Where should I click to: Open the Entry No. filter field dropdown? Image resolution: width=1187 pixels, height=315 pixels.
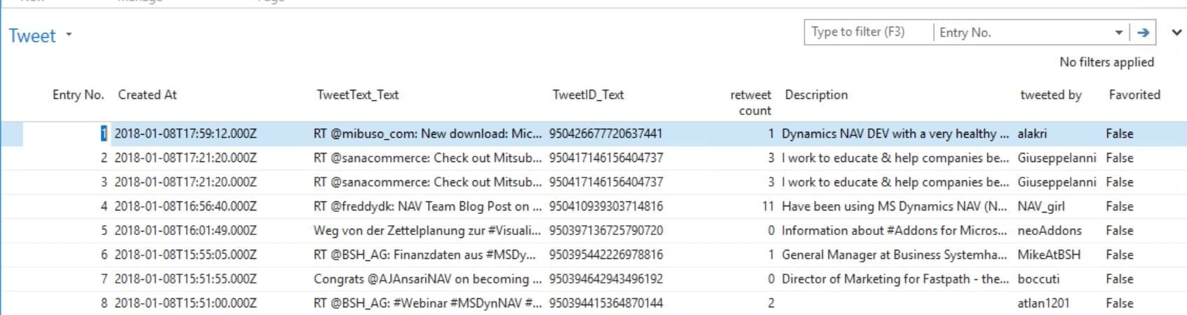pyautogui.click(x=1118, y=32)
